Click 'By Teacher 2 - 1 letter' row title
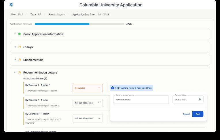This screenshot has height=140, width=220. click(37, 100)
